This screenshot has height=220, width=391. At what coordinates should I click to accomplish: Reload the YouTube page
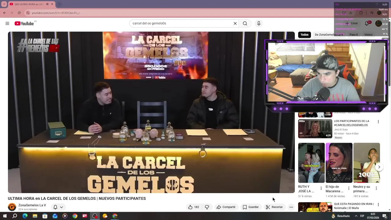(19, 13)
